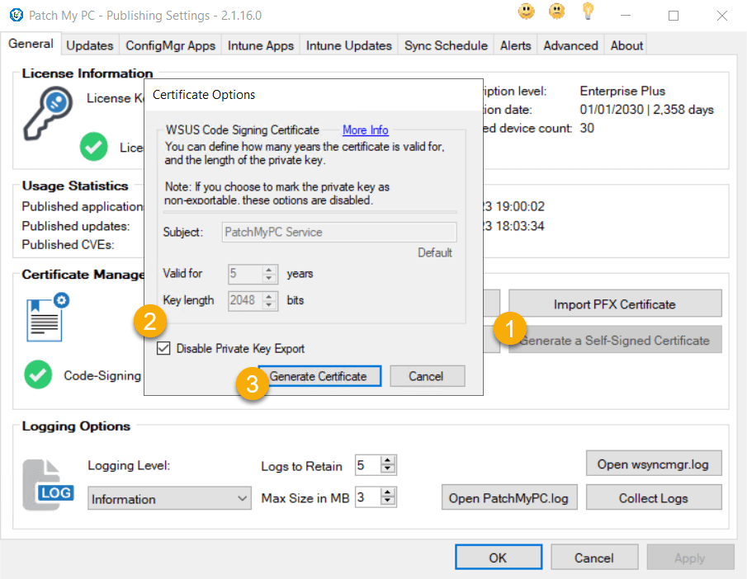747x579 pixels.
Task: Decrease Logs to Retain value
Action: tap(388, 469)
